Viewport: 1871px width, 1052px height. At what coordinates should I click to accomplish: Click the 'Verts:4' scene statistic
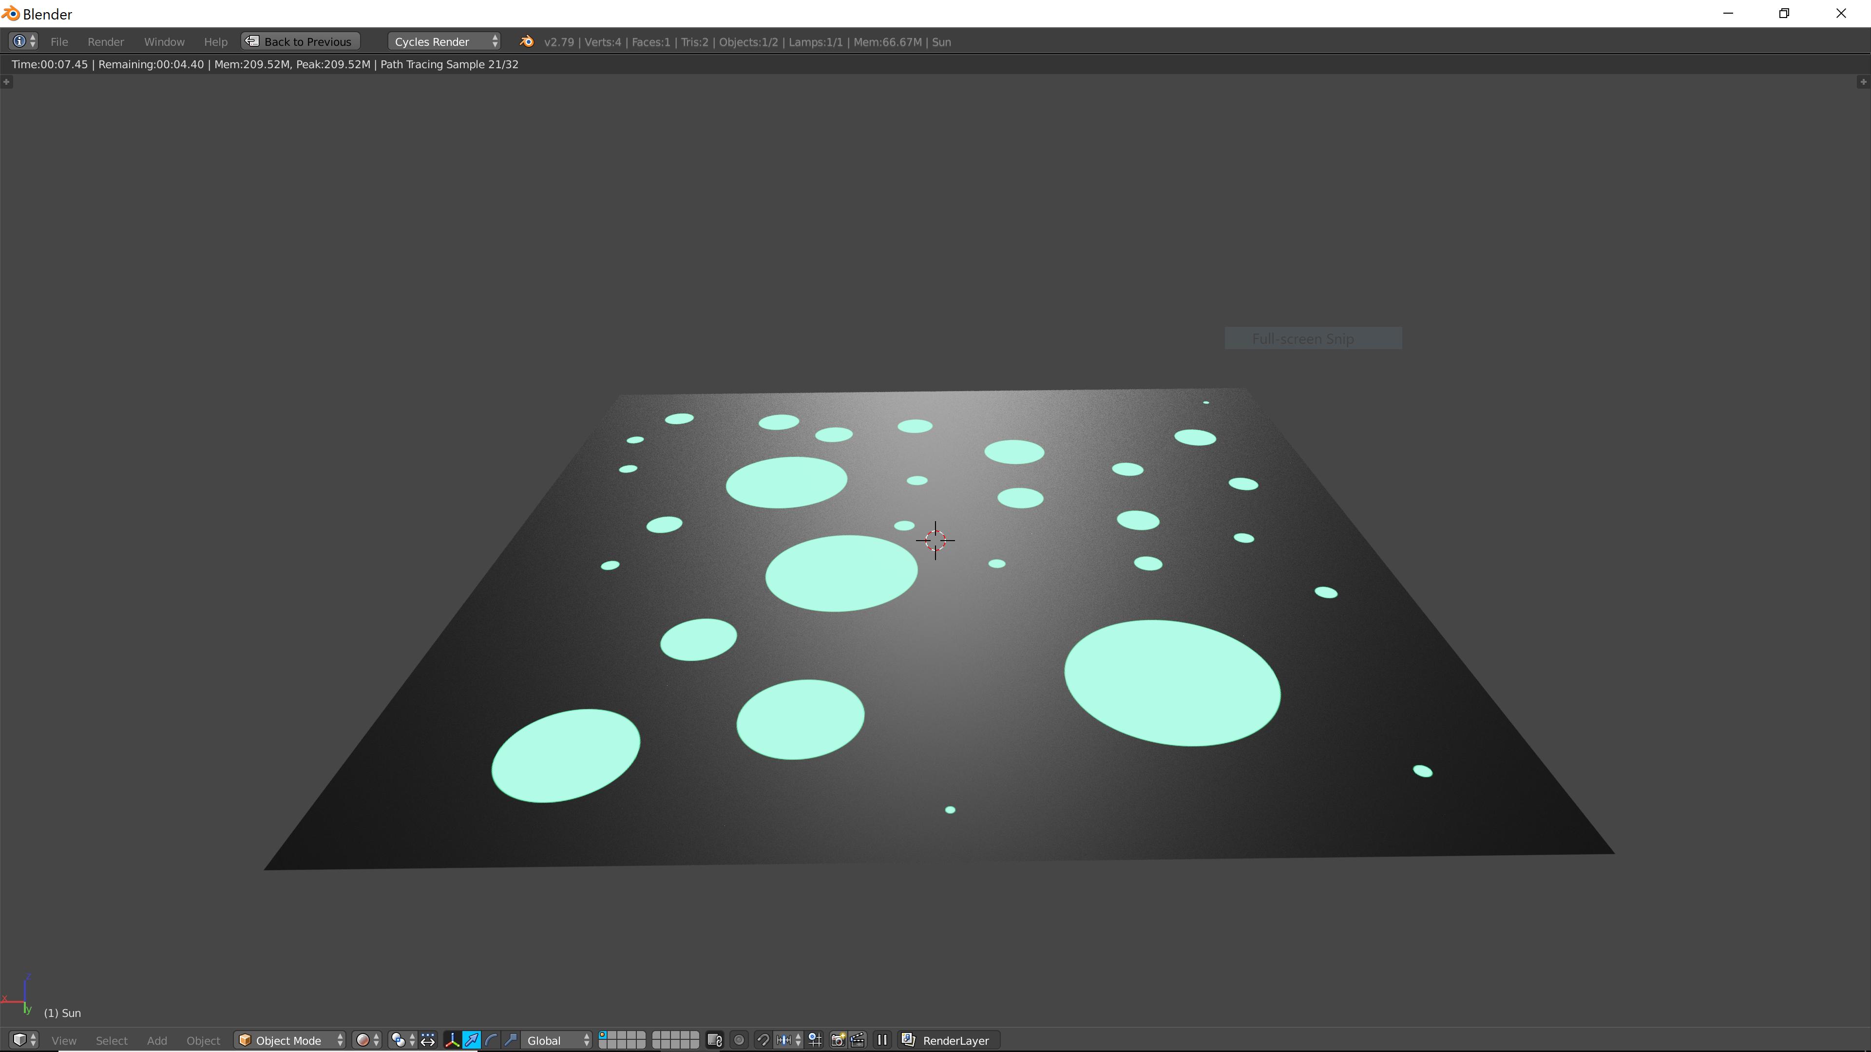(603, 41)
